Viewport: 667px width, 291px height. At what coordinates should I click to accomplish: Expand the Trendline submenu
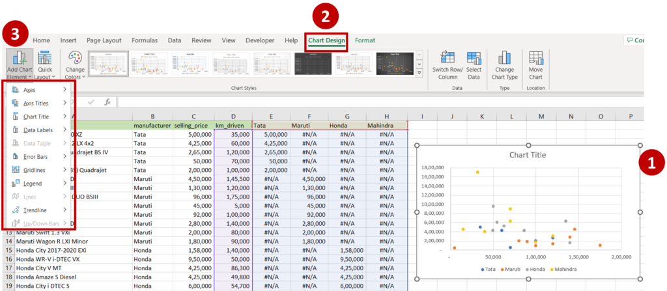coord(39,210)
